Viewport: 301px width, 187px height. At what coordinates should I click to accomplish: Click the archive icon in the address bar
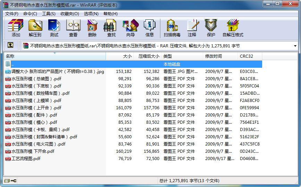click(x=26, y=46)
